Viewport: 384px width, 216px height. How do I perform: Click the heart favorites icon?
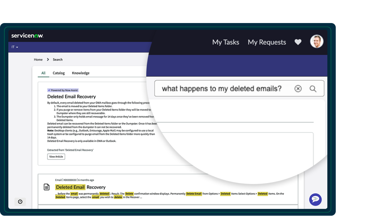click(x=298, y=42)
